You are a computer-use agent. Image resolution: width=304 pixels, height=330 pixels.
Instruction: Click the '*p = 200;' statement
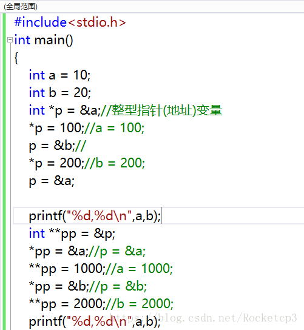pyautogui.click(x=56, y=163)
